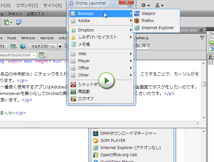Screen dimensions: 214x162
Task: Click the list options icon beside address field
Action: 42,55
